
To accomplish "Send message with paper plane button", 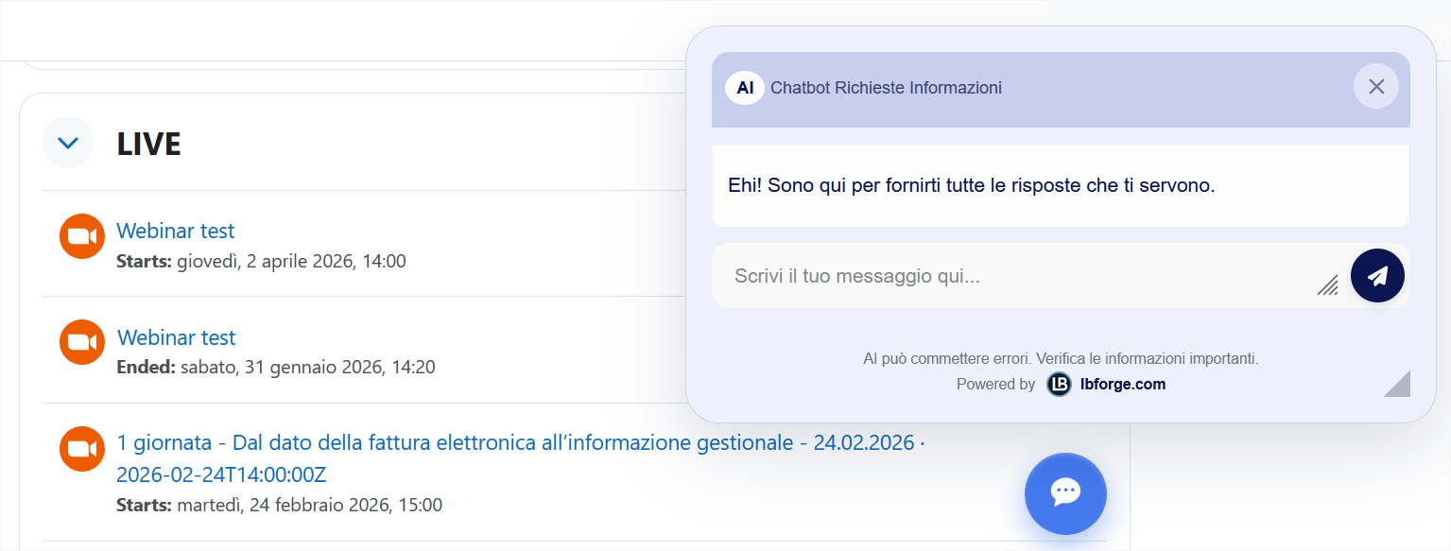I will coord(1377,276).
